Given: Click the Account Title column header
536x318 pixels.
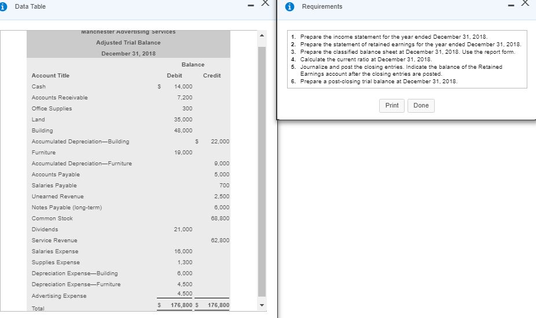Looking at the screenshot, I should [50, 76].
